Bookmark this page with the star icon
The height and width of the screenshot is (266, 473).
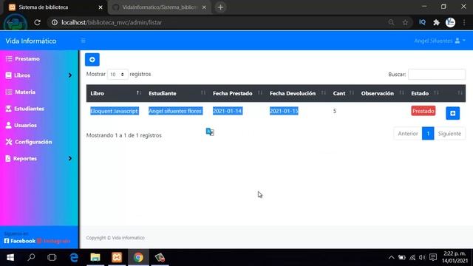(405, 22)
